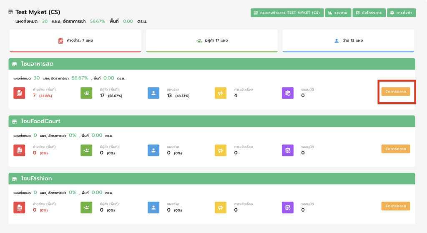Open กระดานข่าวสาร TEST MYKET (CS) board
Screen dimensions: 427x233
tap(287, 13)
